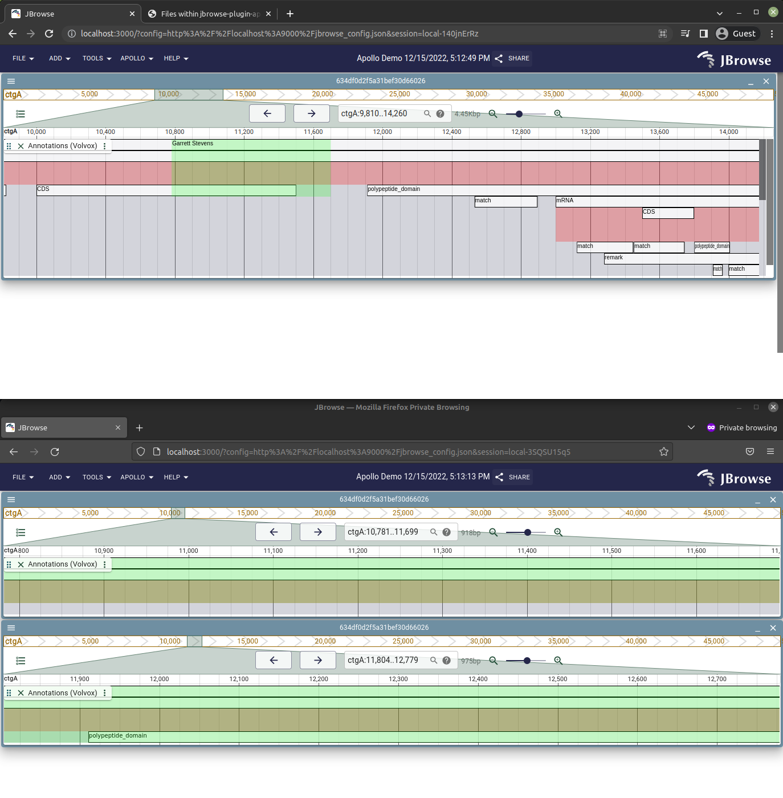Open the TOOLS dropdown menu

[x=96, y=58]
